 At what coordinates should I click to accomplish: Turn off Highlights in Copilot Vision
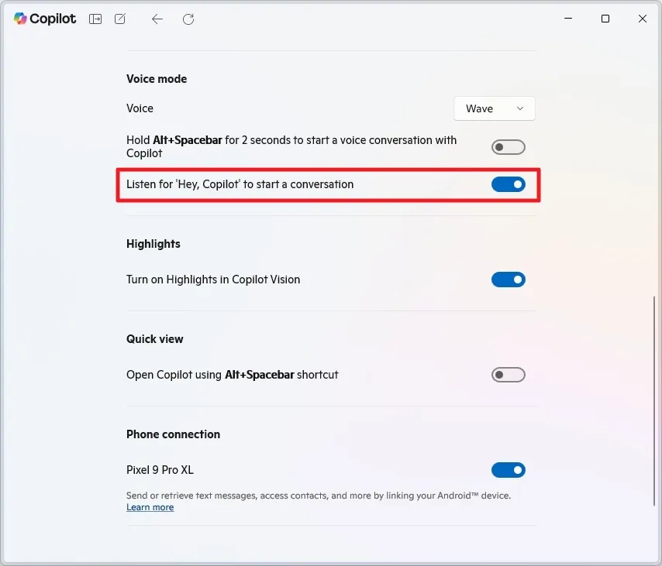pyautogui.click(x=509, y=280)
